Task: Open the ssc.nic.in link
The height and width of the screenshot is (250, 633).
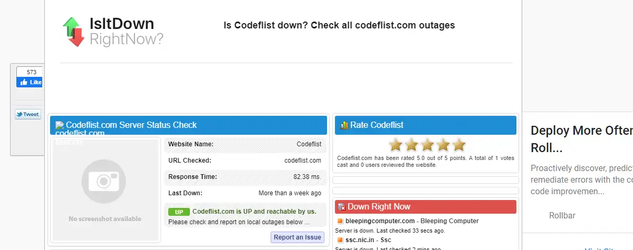Action: point(360,240)
